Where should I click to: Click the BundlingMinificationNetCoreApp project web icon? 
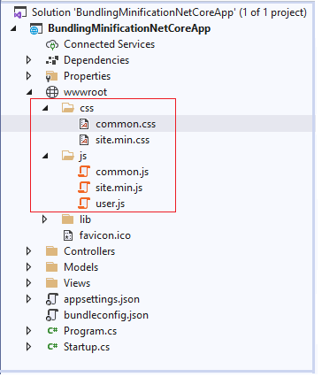[x=36, y=29]
